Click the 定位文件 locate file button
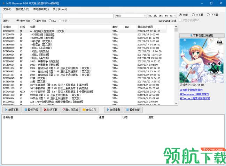Viewport: 226px width, 166px height. (89, 110)
